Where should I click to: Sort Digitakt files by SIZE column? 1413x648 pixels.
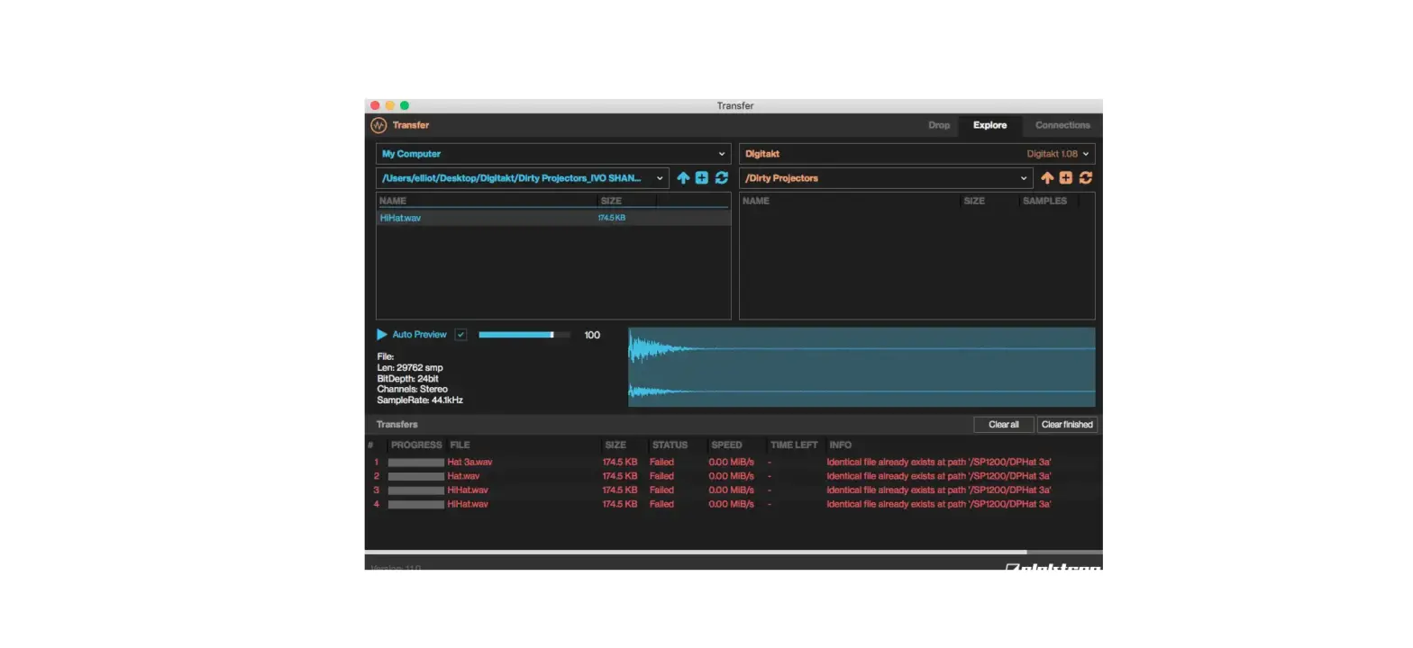point(974,201)
